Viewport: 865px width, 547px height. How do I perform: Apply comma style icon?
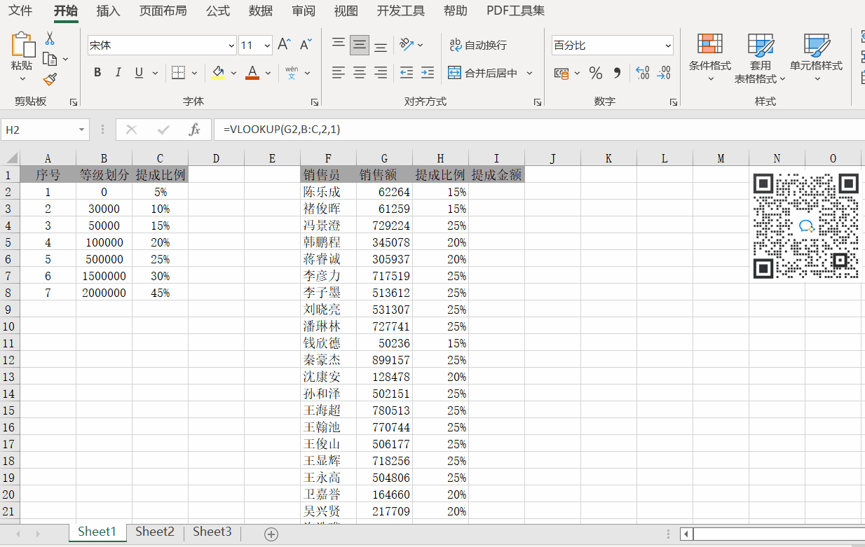(617, 73)
